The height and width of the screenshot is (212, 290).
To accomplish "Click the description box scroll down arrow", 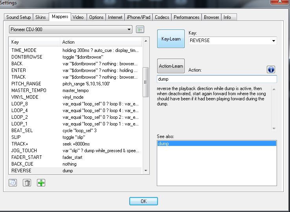I will click(274, 129).
